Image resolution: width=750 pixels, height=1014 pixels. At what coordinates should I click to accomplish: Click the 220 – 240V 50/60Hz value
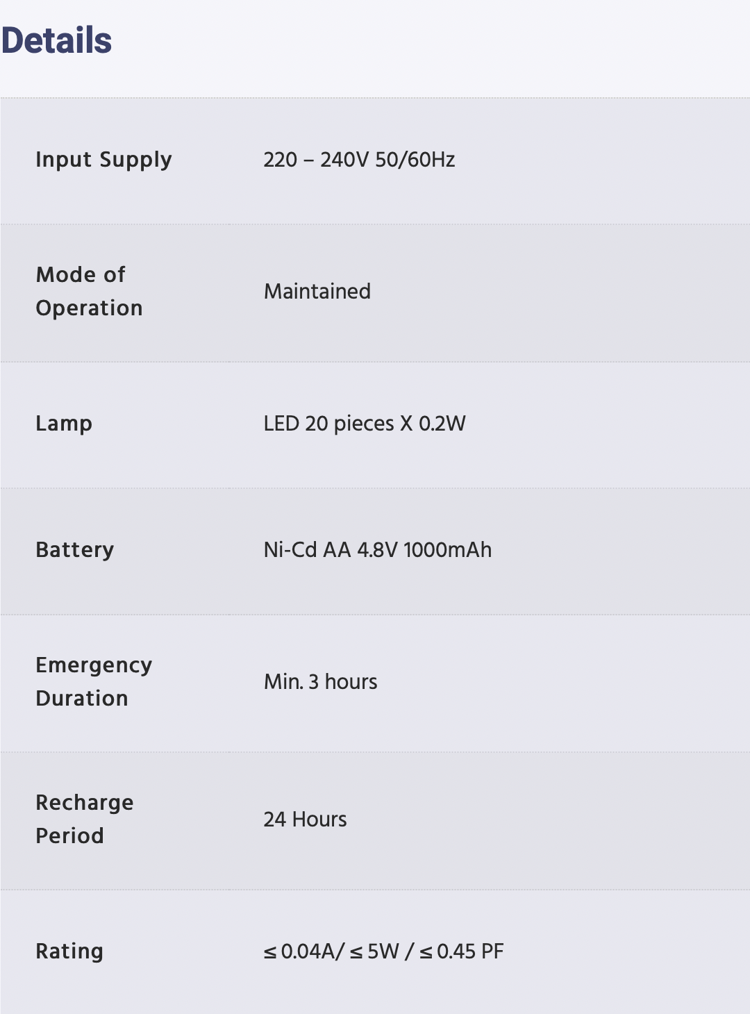pos(359,160)
